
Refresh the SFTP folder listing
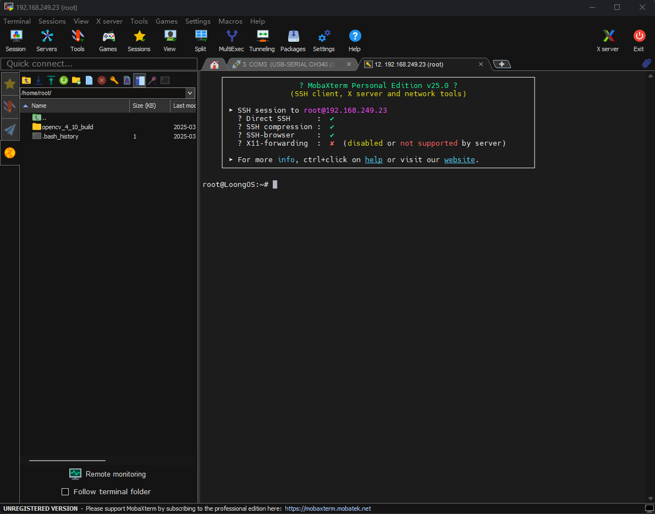pos(63,80)
